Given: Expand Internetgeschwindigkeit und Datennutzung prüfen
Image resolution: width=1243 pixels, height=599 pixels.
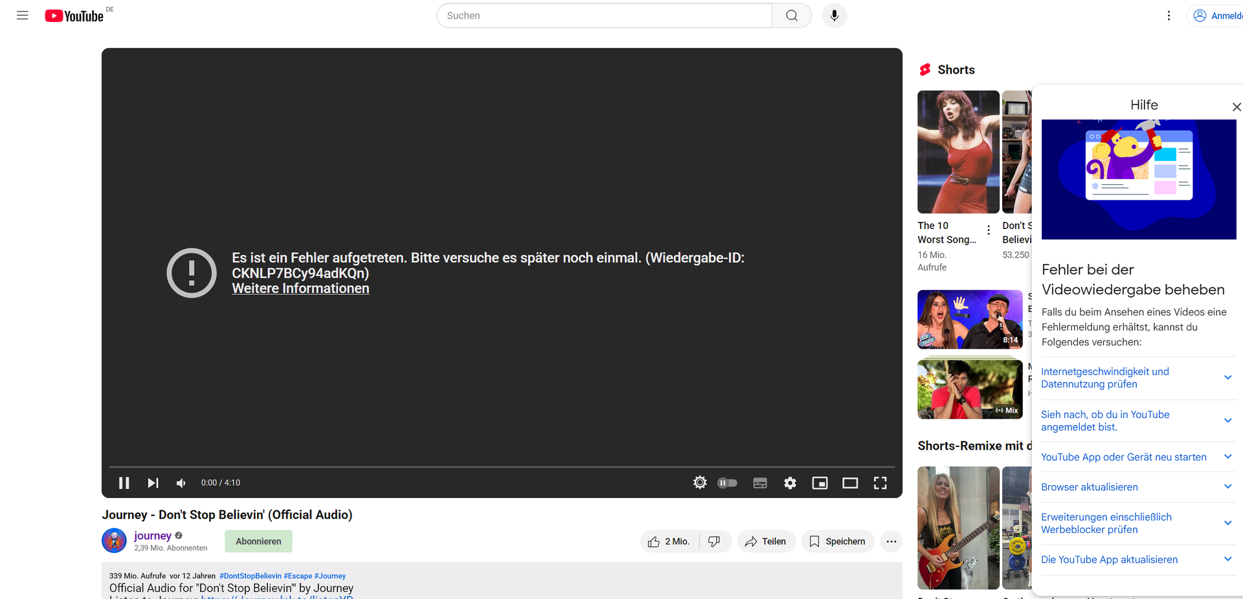Looking at the screenshot, I should [1137, 378].
